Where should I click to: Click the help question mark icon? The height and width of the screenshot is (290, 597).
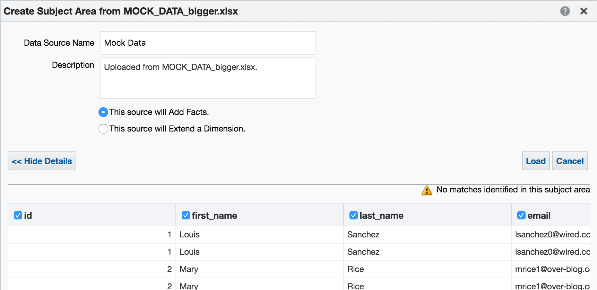pos(565,11)
